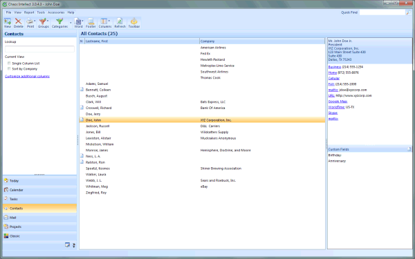Click configure buttons icon at navigation pane bottom
The image size is (415, 259).
pos(74,245)
